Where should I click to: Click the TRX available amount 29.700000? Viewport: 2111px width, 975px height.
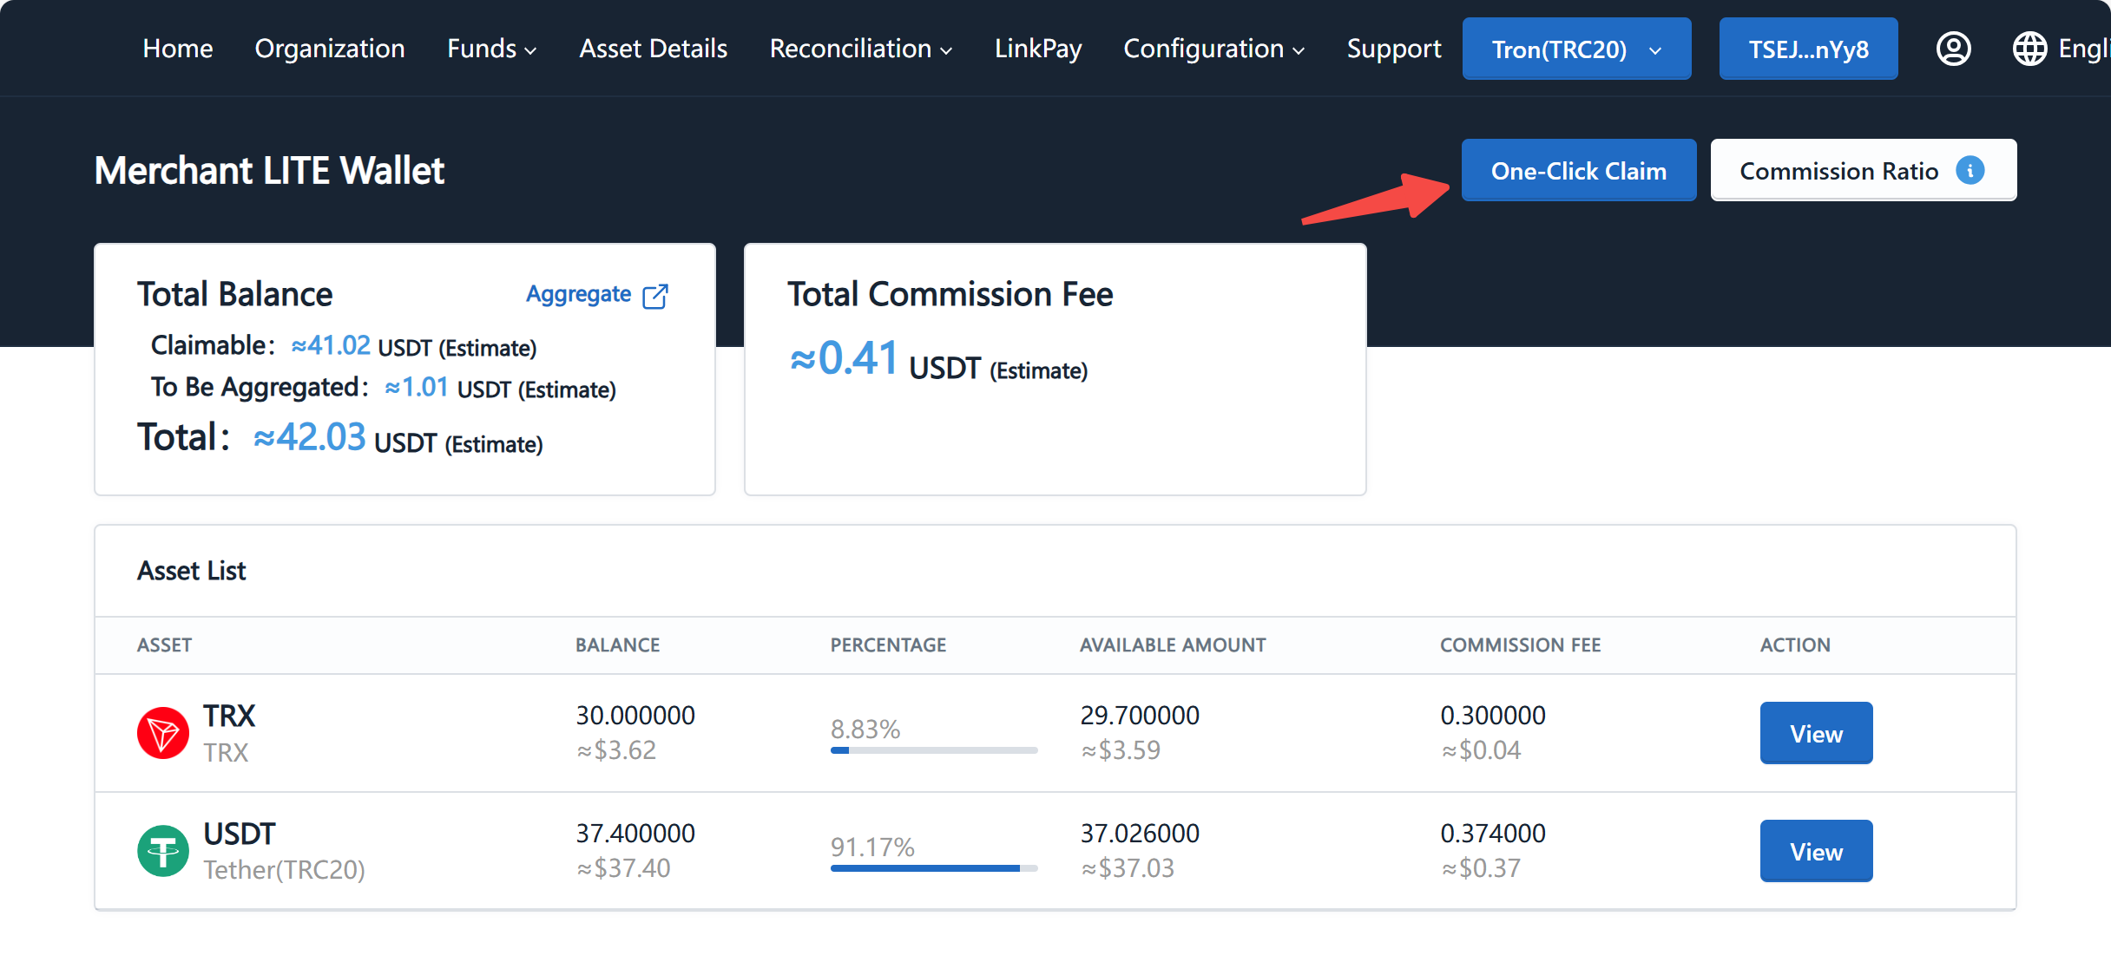(1140, 715)
